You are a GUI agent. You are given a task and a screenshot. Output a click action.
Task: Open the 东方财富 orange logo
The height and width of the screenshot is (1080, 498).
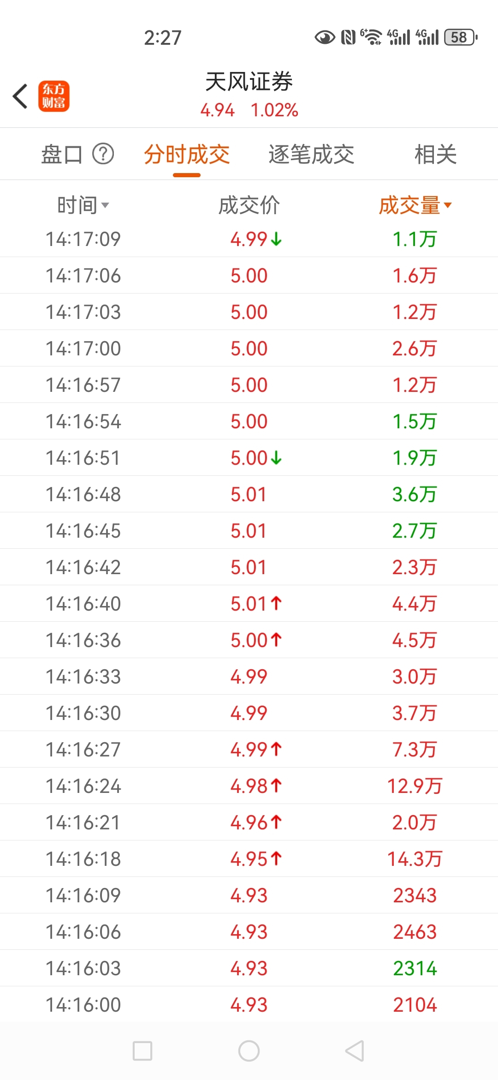click(54, 96)
